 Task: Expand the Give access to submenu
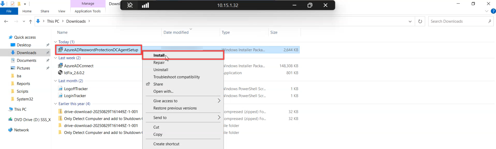(183, 101)
